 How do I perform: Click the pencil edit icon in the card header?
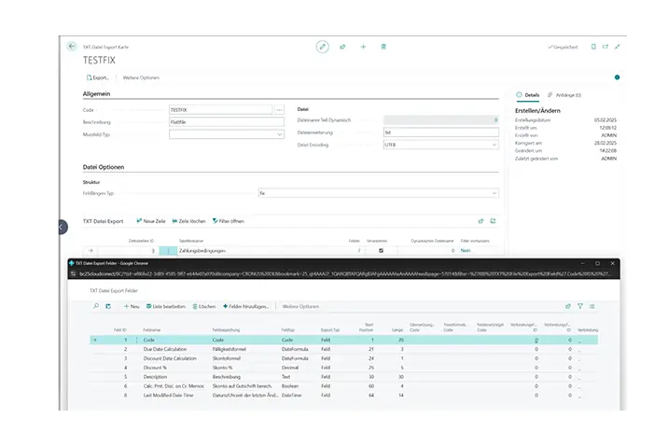323,47
